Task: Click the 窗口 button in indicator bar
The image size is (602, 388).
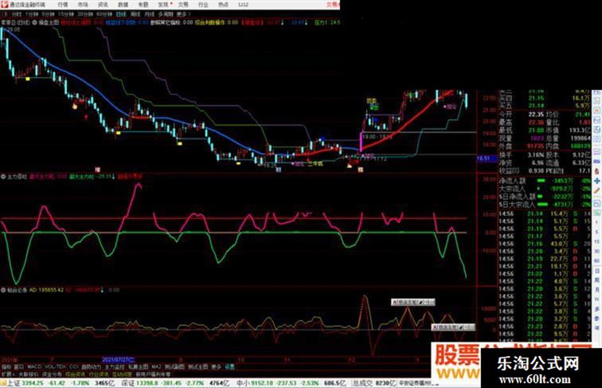Action: tap(19, 367)
